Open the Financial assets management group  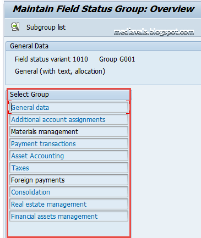coord(69,217)
